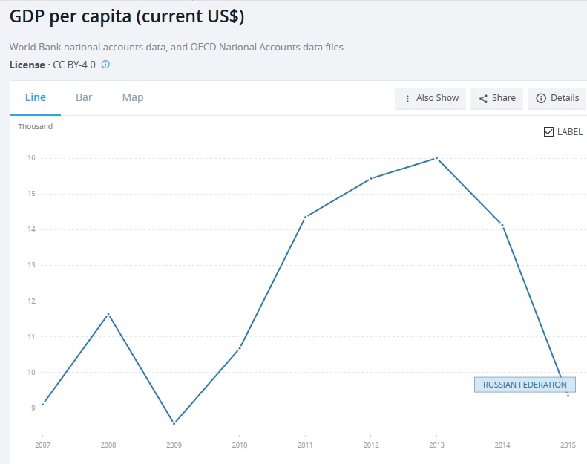The height and width of the screenshot is (464, 587).
Task: Switch to the Map tab
Action: 133,97
